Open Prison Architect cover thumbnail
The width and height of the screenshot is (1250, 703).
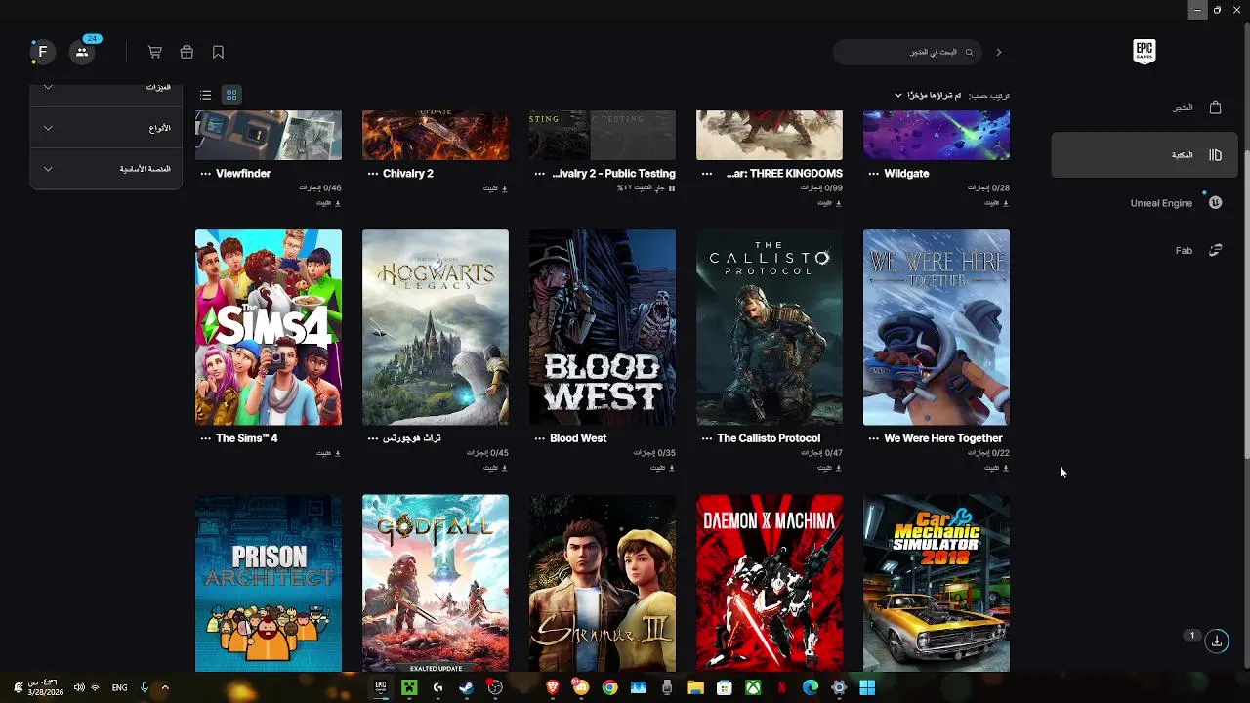tap(269, 583)
